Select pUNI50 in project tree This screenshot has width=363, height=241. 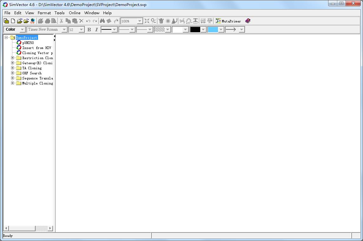28,43
